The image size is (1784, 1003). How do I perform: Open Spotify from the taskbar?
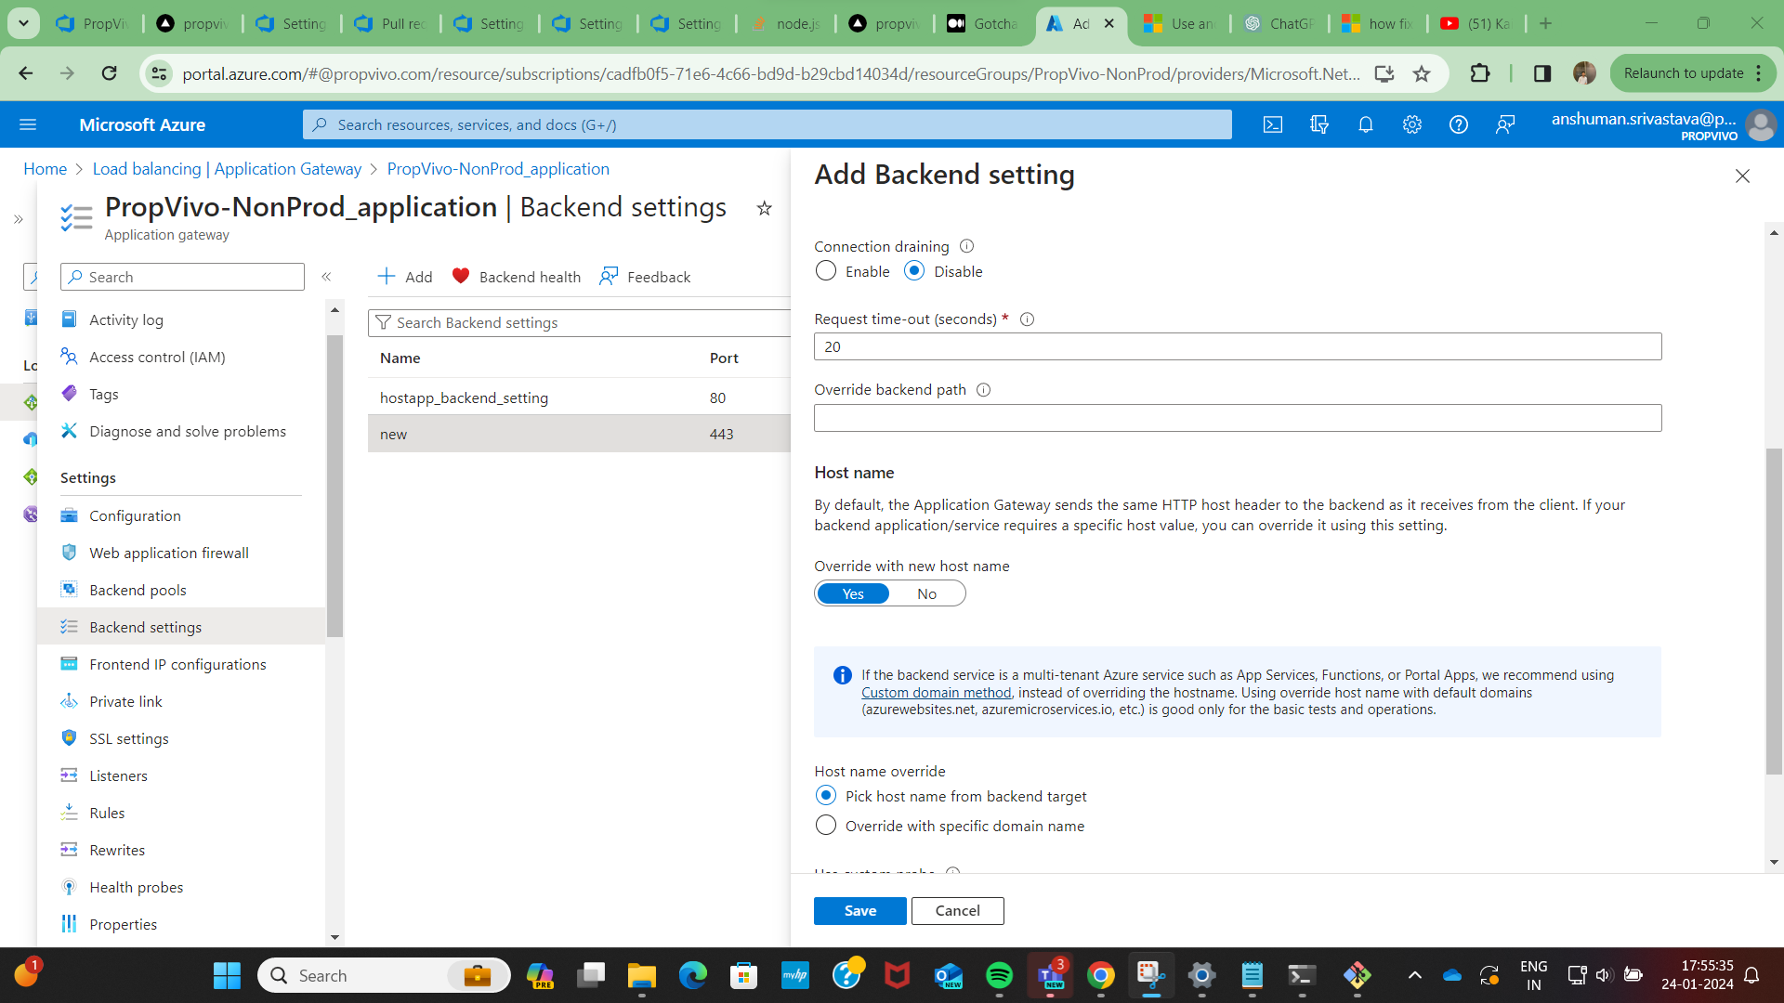[999, 976]
